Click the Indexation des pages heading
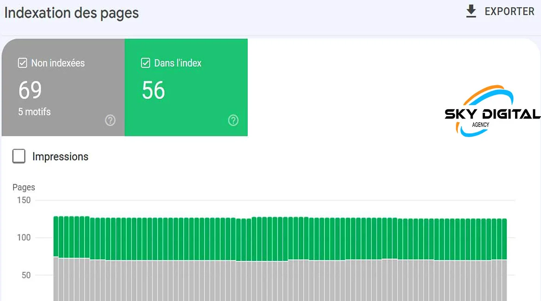The width and height of the screenshot is (541, 301). point(71,13)
